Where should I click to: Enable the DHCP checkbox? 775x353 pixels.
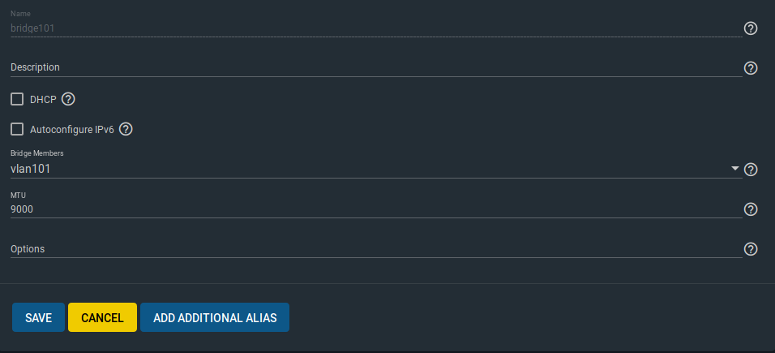click(17, 100)
